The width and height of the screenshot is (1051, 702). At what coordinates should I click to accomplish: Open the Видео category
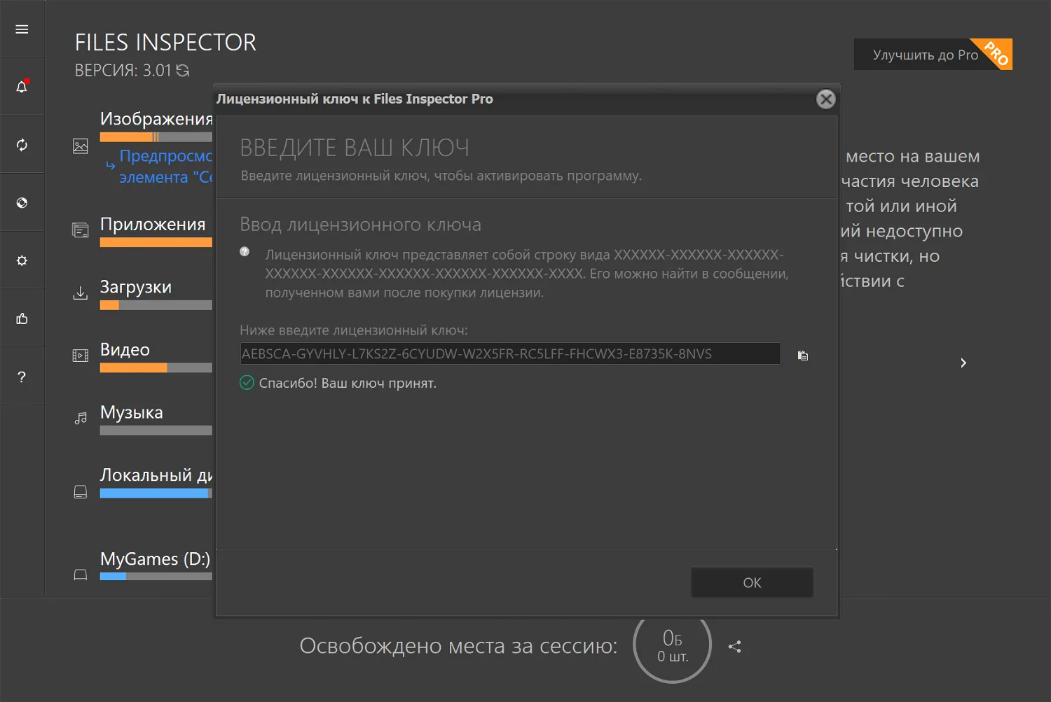coord(125,349)
